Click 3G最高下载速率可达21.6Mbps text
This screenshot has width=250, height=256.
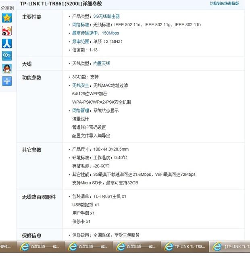[122, 175]
